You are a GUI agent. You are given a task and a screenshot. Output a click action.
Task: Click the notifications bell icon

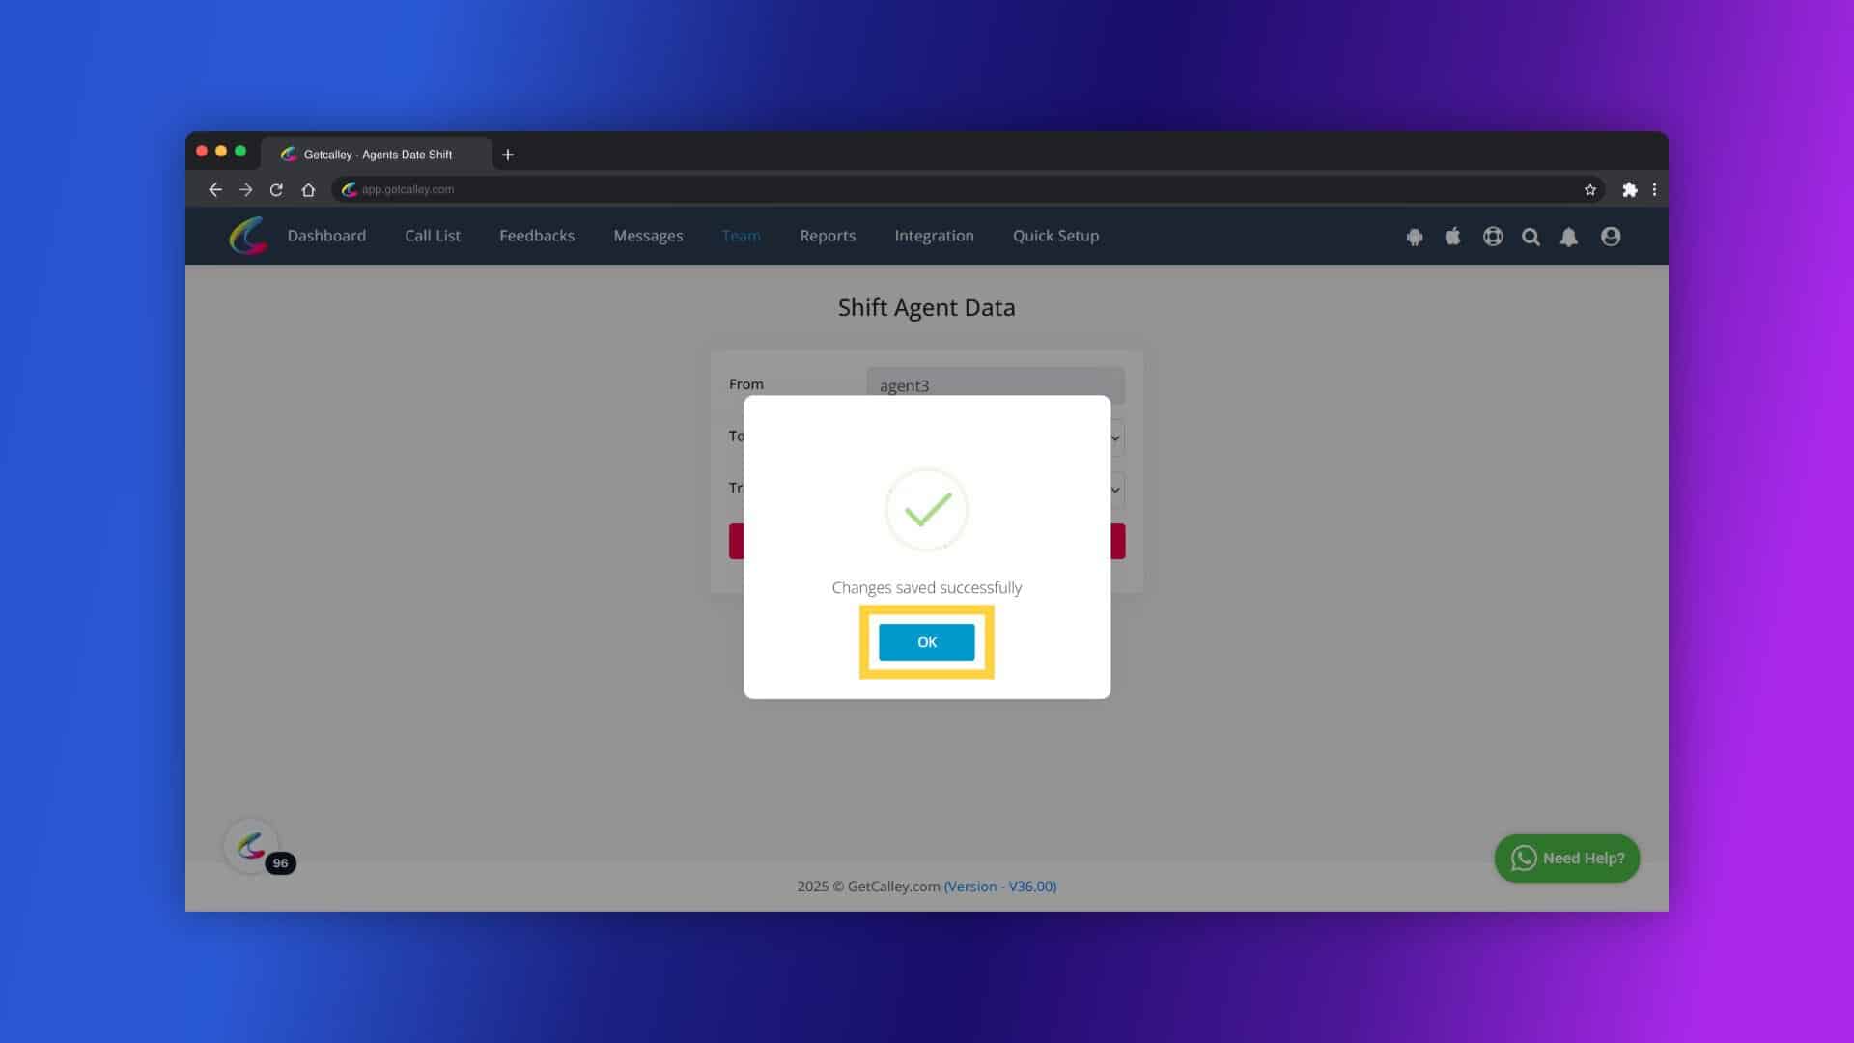point(1570,236)
